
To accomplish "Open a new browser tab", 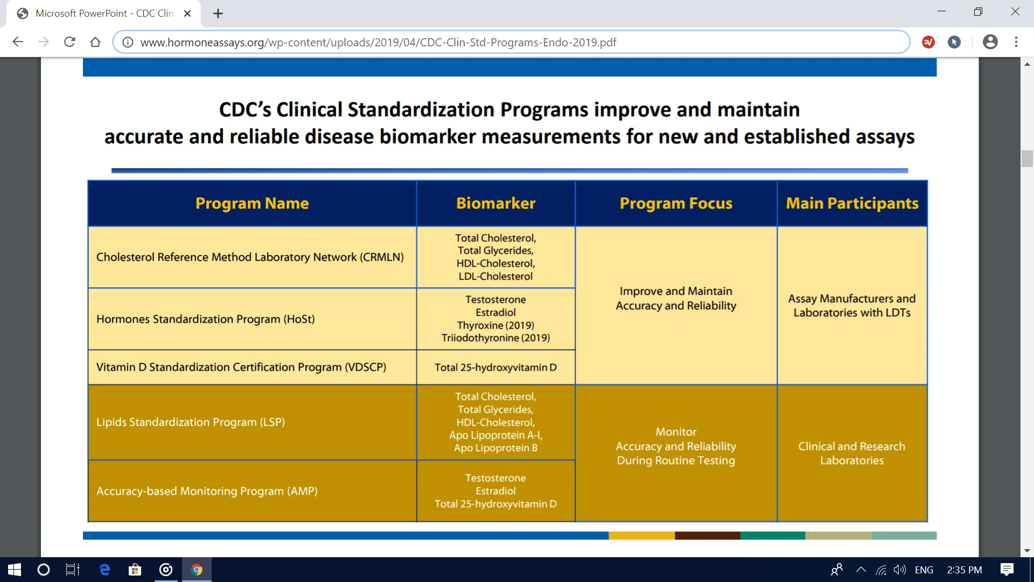I will 218,13.
